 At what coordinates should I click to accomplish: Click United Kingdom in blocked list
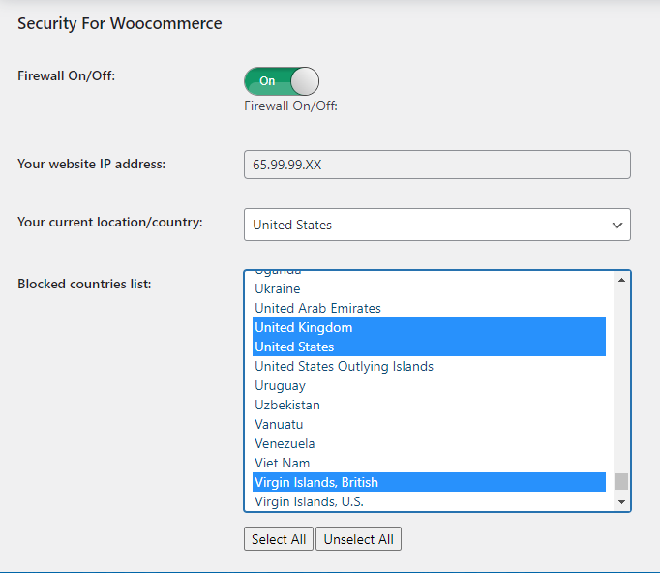tap(304, 327)
